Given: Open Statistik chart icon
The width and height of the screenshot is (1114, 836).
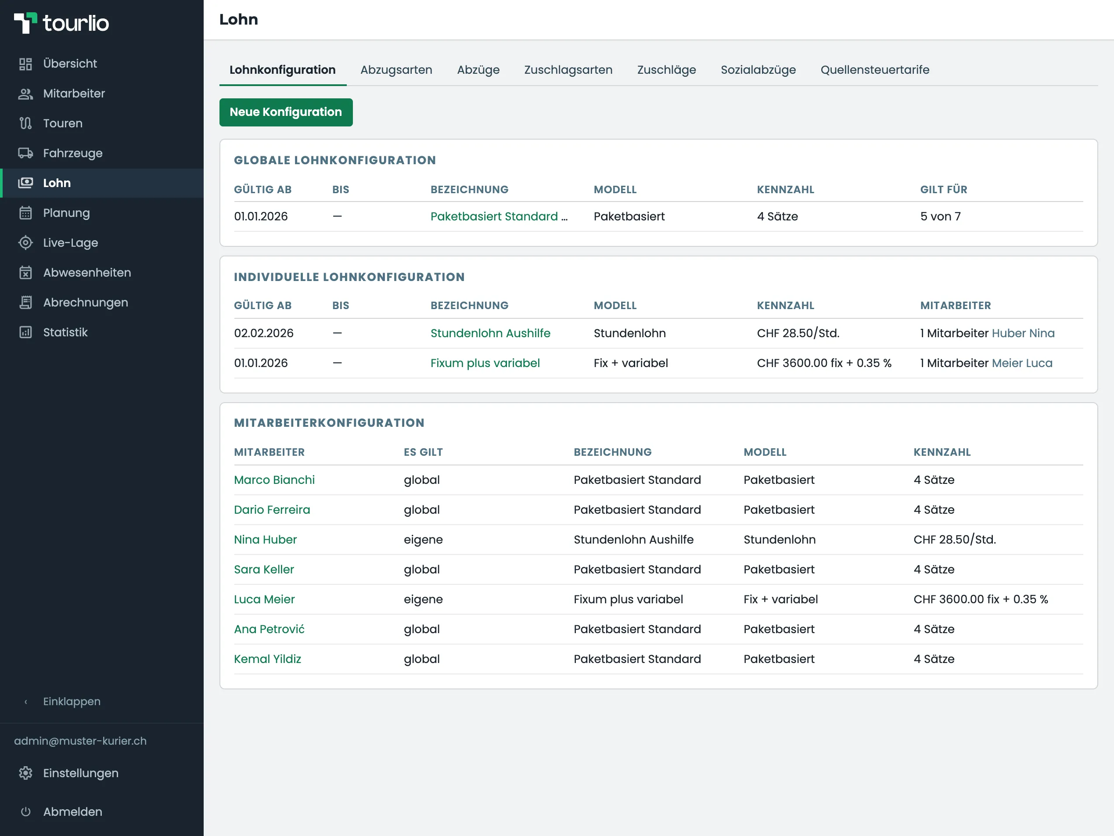Looking at the screenshot, I should tap(26, 332).
